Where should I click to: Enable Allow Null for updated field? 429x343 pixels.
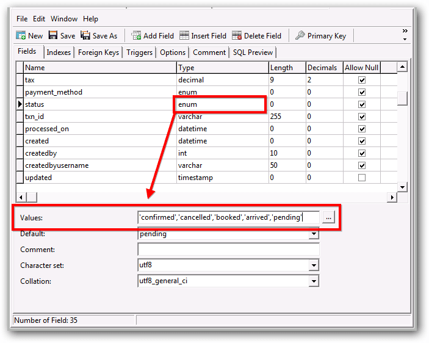pyautogui.click(x=362, y=178)
